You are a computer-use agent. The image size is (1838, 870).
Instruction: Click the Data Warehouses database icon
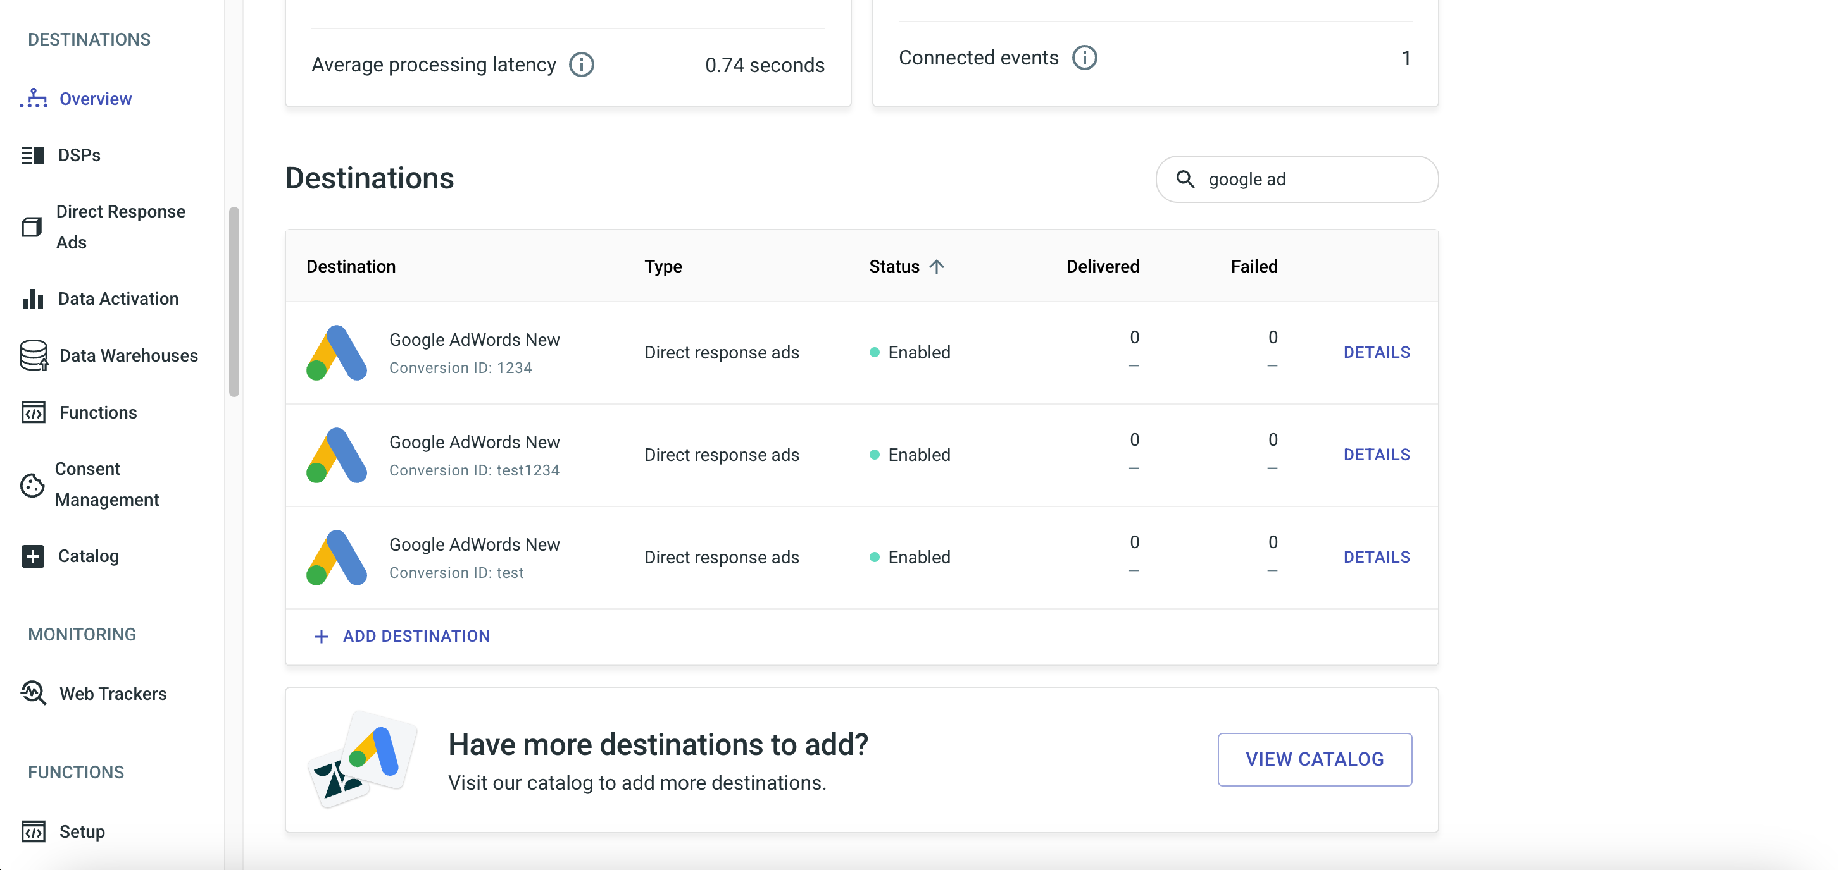pyautogui.click(x=34, y=355)
